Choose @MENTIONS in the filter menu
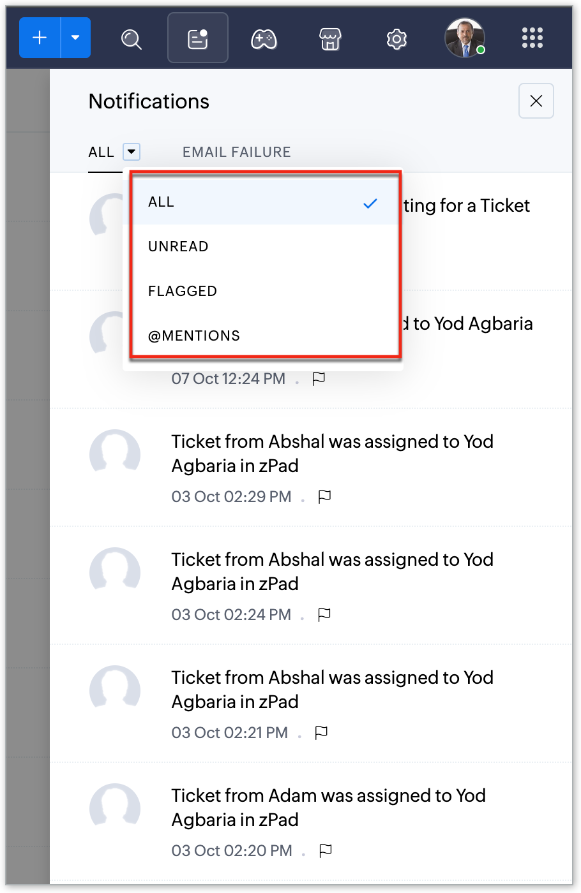The width and height of the screenshot is (581, 893). [x=194, y=336]
